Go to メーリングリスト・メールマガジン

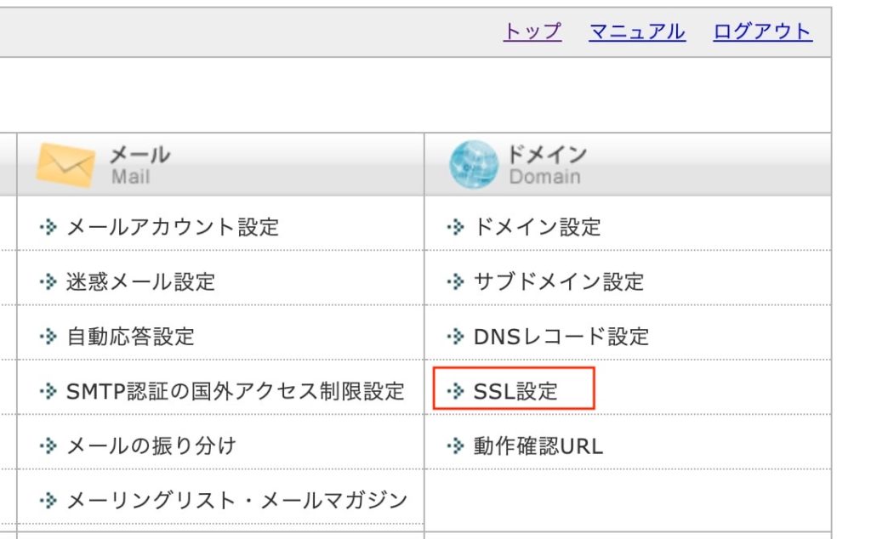pos(236,500)
